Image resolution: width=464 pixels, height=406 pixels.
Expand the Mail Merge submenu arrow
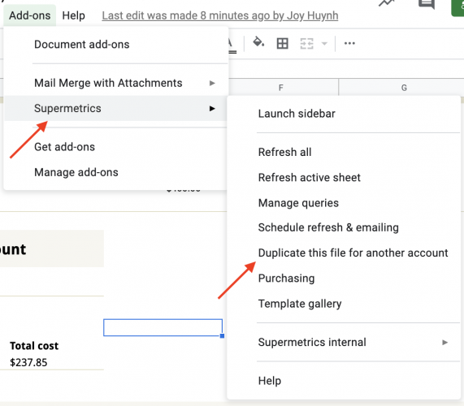212,83
